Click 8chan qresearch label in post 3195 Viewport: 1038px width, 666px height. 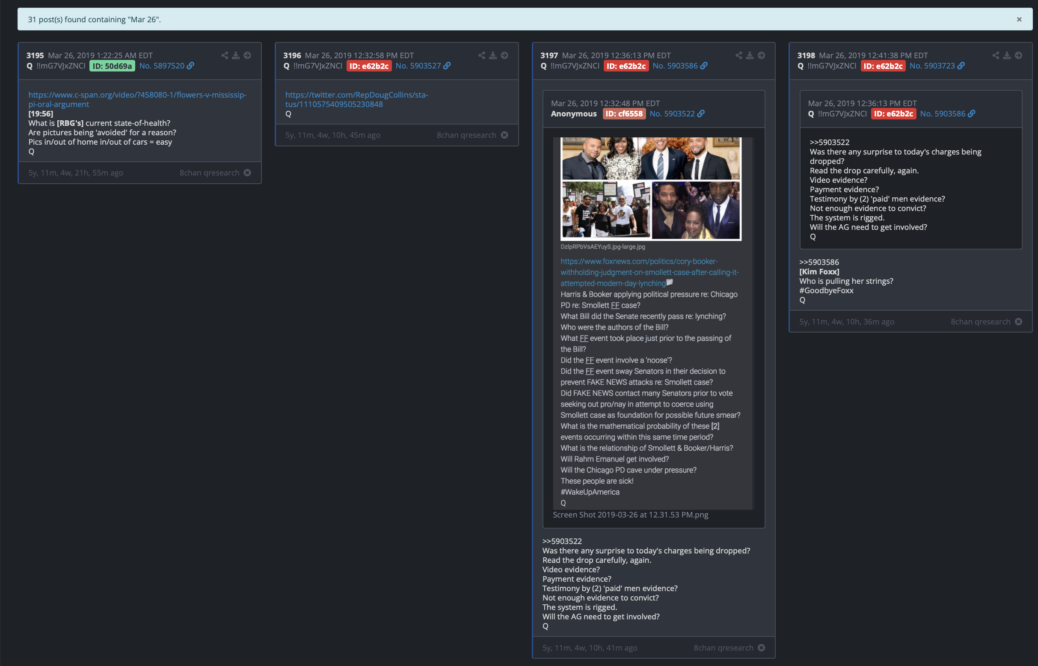210,172
